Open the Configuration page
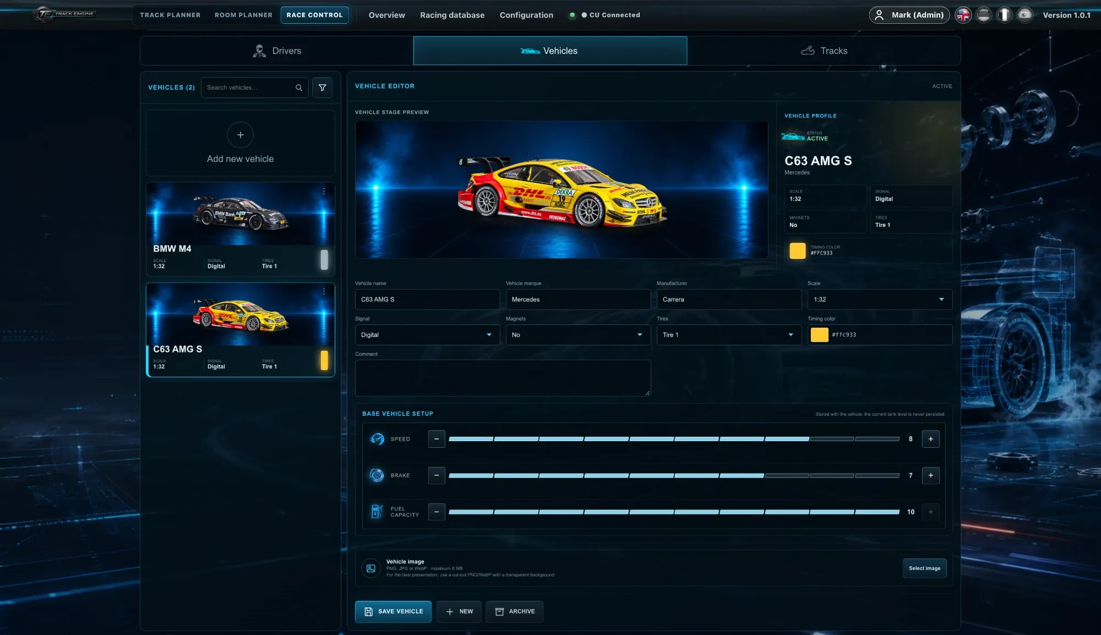The height and width of the screenshot is (635, 1101). (526, 15)
